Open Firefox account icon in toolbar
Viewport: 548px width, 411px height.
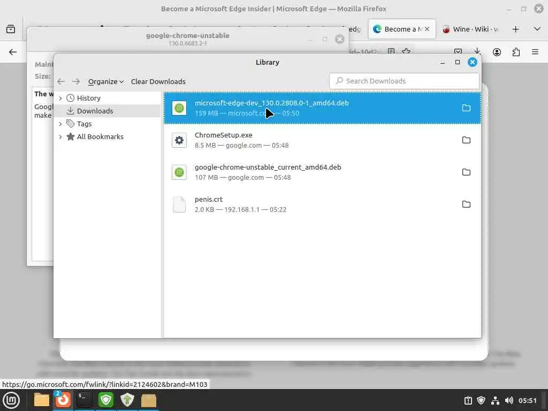coord(497,52)
